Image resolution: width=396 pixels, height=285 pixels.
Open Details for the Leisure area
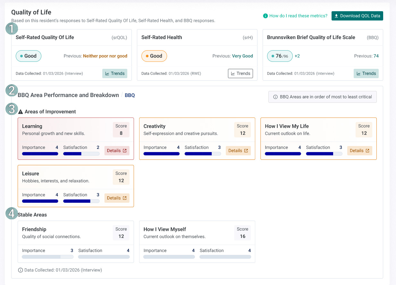pos(117,198)
